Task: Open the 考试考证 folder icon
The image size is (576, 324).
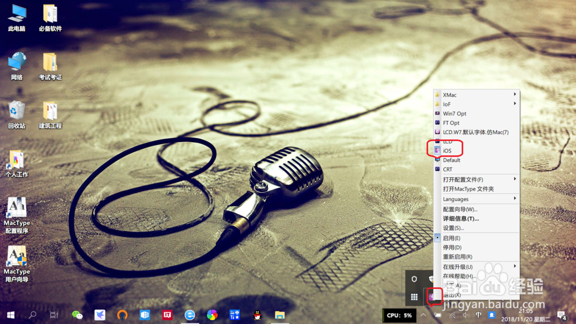Action: coord(50,66)
